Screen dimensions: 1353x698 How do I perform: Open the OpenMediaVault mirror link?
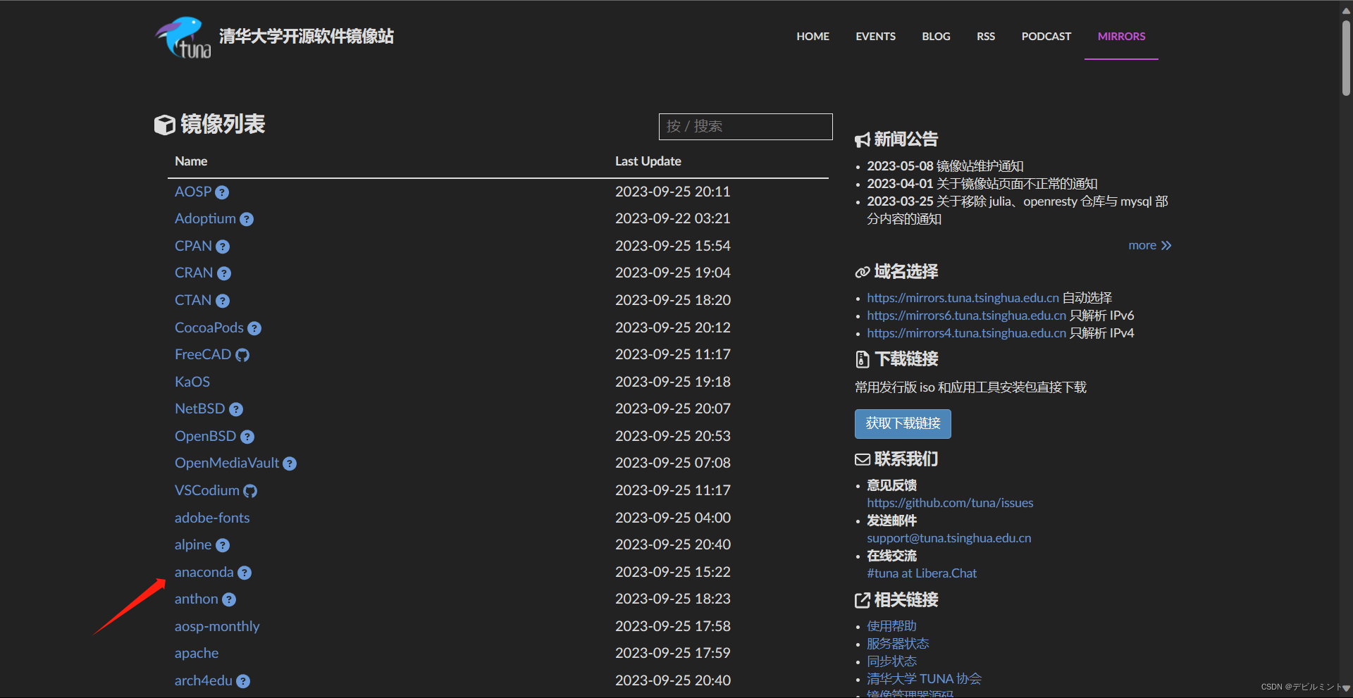click(x=227, y=463)
